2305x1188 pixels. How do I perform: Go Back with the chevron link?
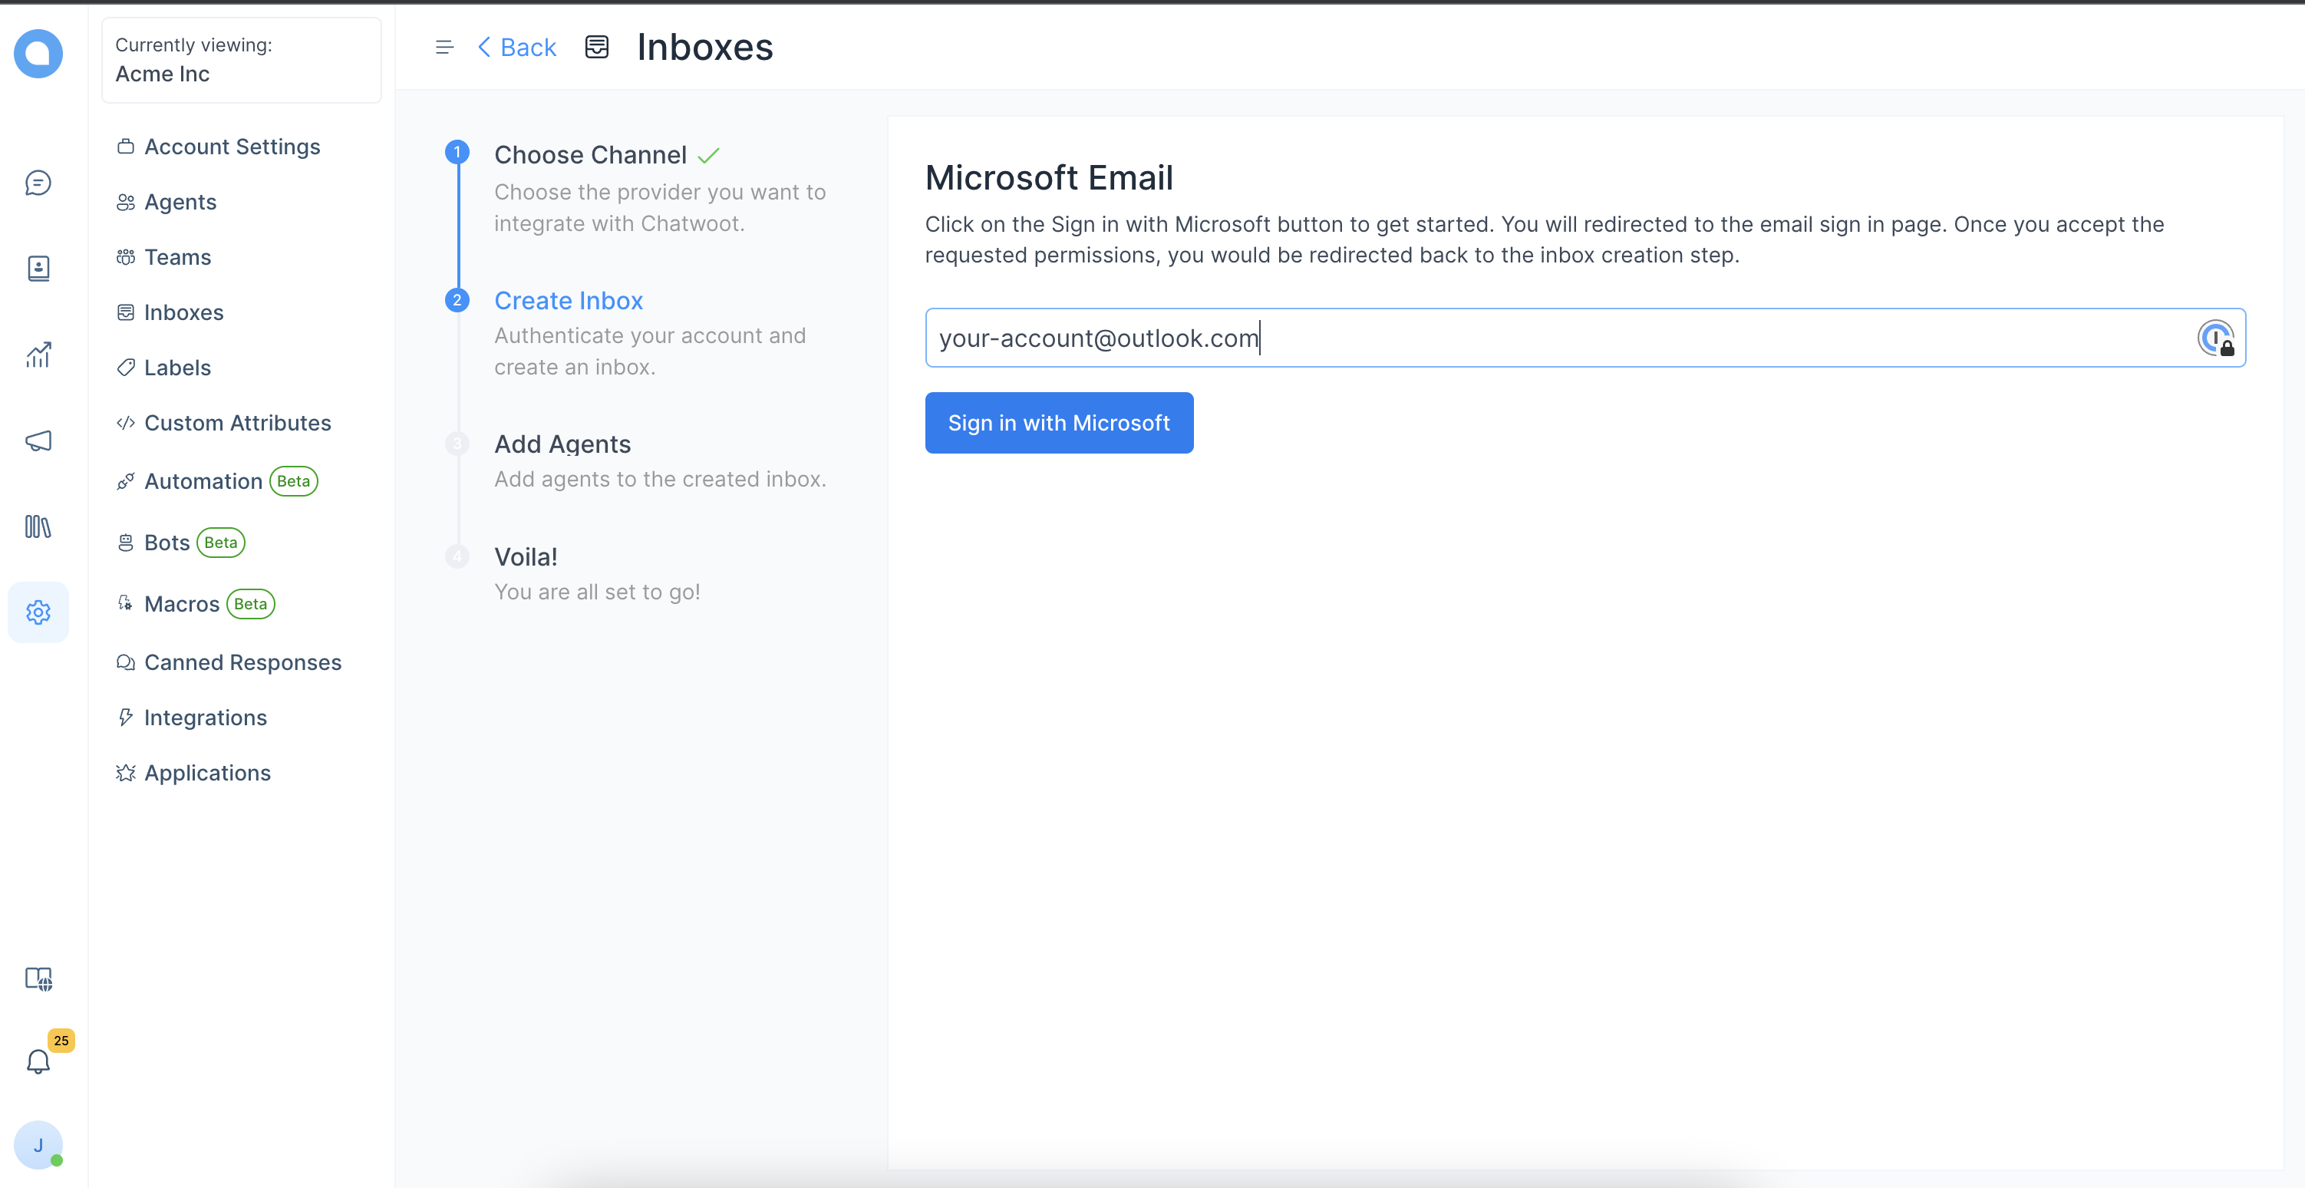pyautogui.click(x=517, y=48)
